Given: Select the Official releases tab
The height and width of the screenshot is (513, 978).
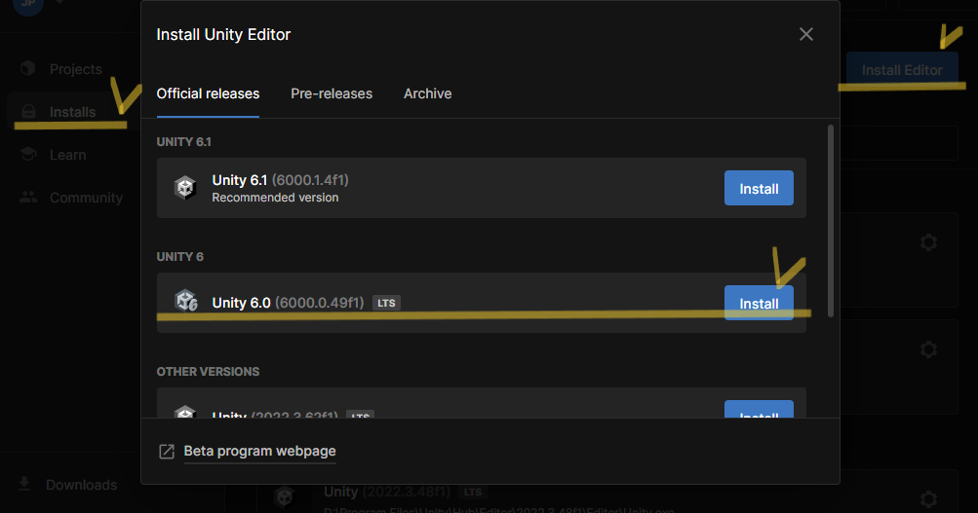Looking at the screenshot, I should (x=208, y=93).
